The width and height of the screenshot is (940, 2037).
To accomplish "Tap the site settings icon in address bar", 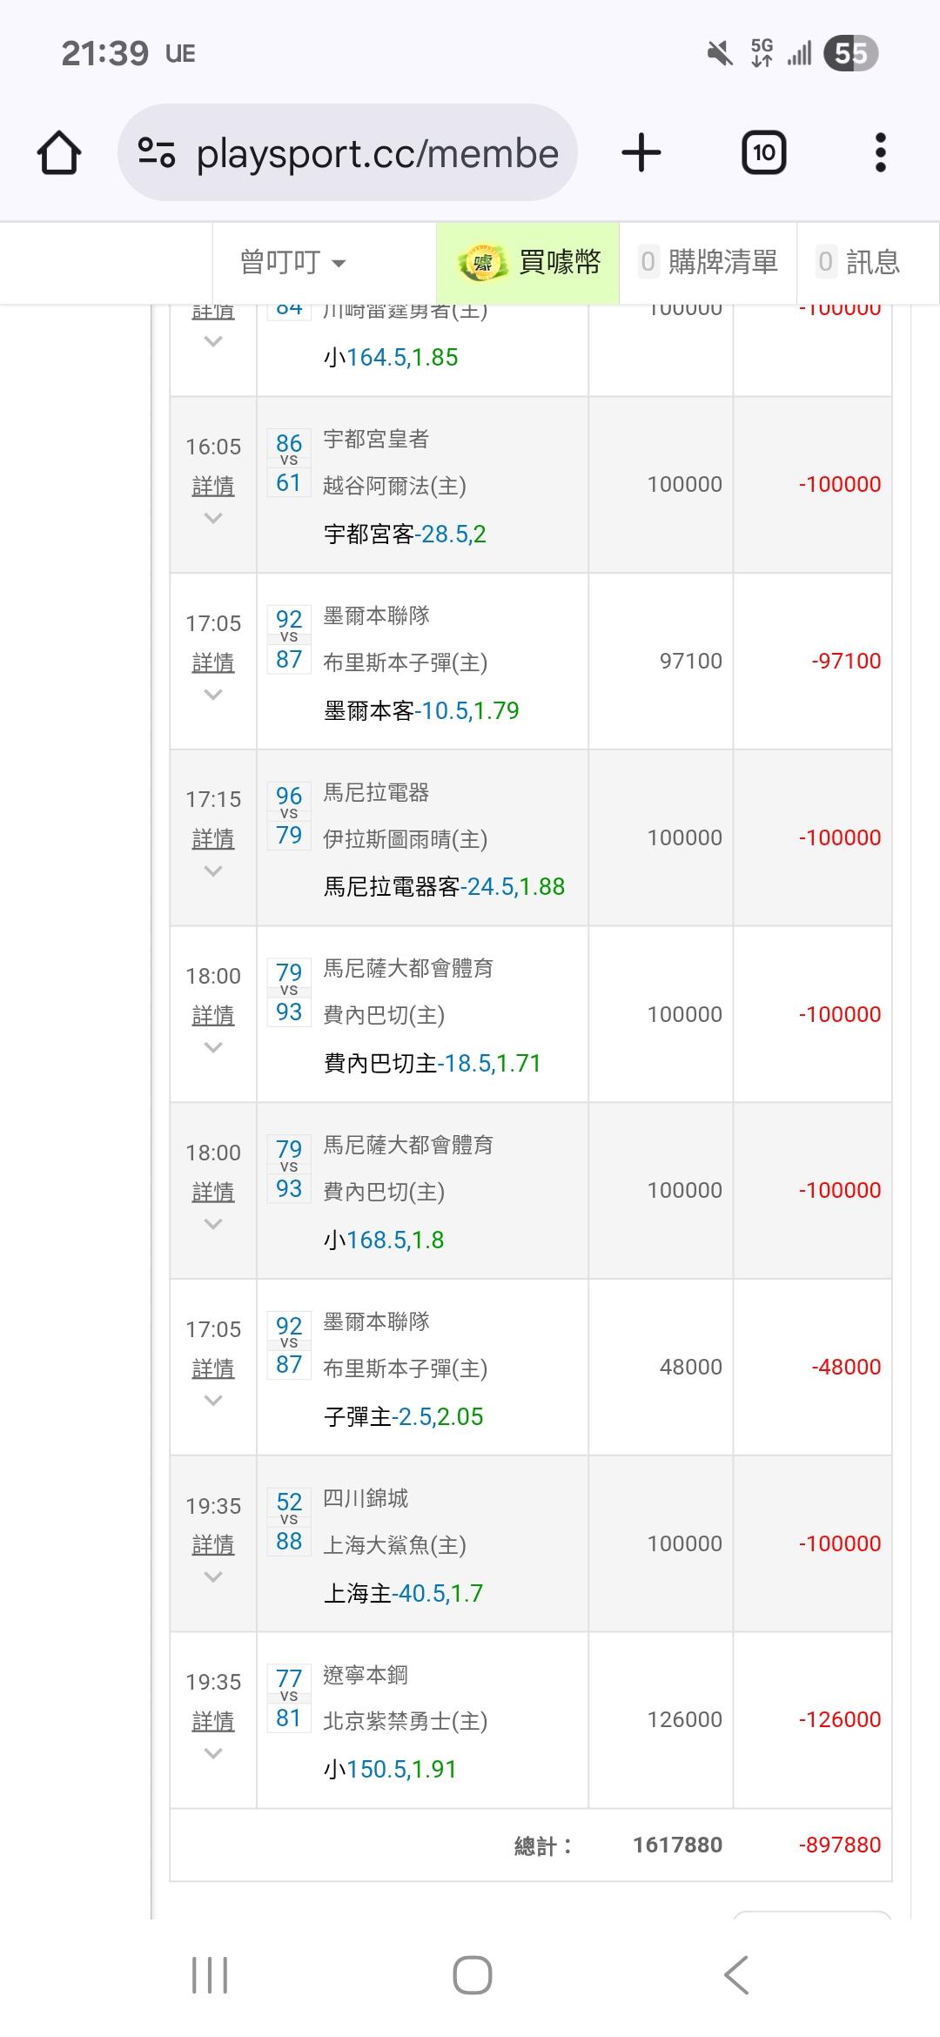I will [x=157, y=153].
